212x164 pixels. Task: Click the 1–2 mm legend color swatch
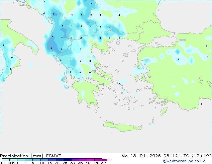pos(21,160)
